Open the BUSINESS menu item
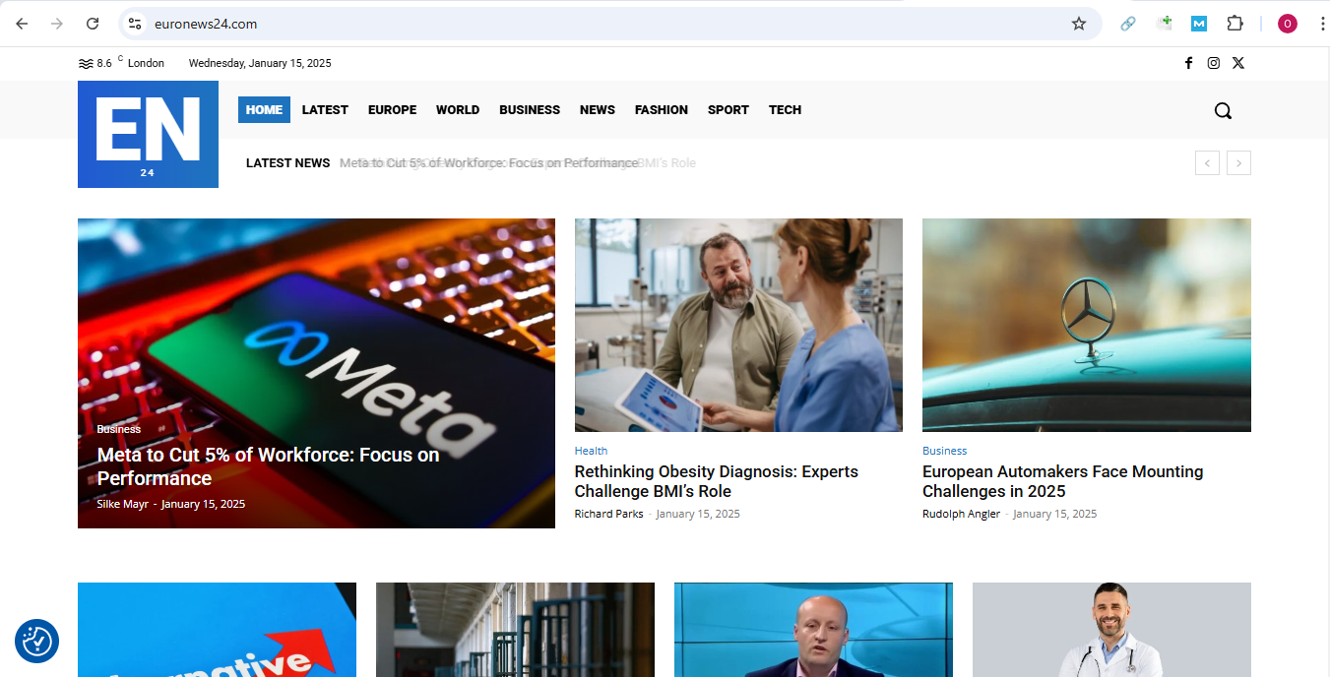This screenshot has width=1330, height=677. tap(530, 110)
